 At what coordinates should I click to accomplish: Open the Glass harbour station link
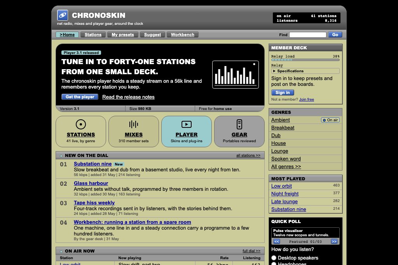[91, 183]
